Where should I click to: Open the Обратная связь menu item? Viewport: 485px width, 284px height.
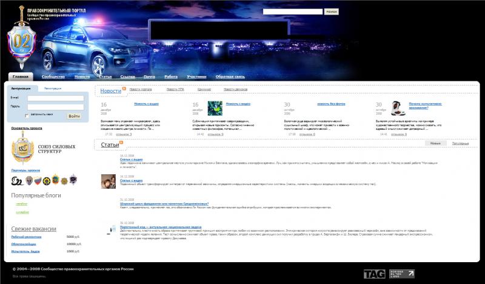[x=230, y=76]
